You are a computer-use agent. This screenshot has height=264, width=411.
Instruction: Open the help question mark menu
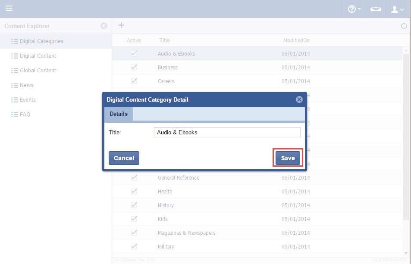354,9
